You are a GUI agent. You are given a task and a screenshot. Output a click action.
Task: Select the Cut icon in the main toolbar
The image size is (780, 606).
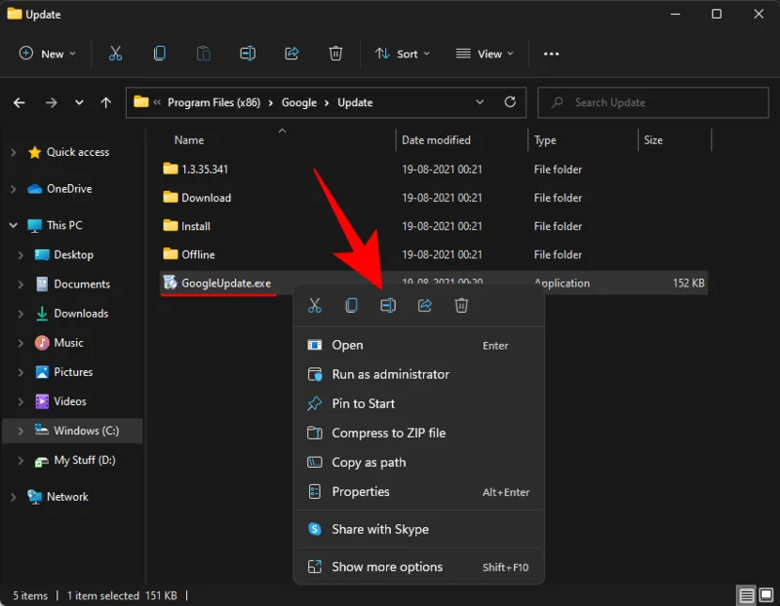[115, 54]
